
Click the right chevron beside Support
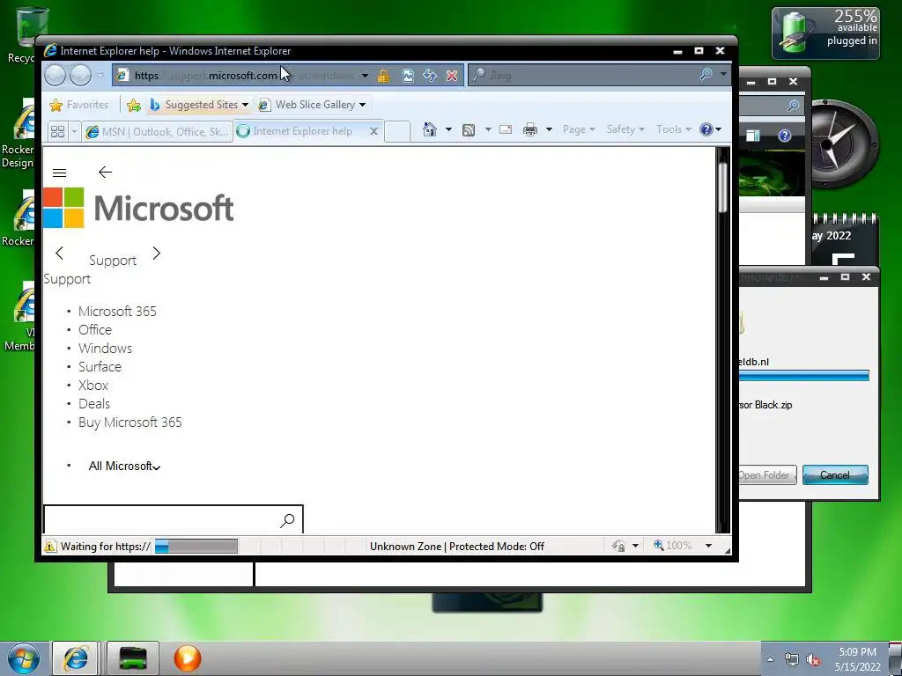click(157, 253)
